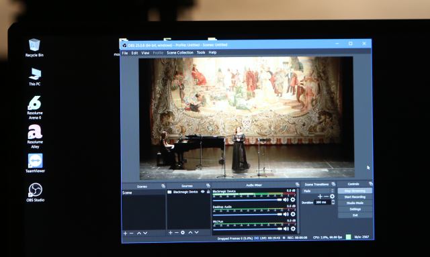Remove selected scene with minus icon
This screenshot has width=430, height=257.
(x=132, y=233)
